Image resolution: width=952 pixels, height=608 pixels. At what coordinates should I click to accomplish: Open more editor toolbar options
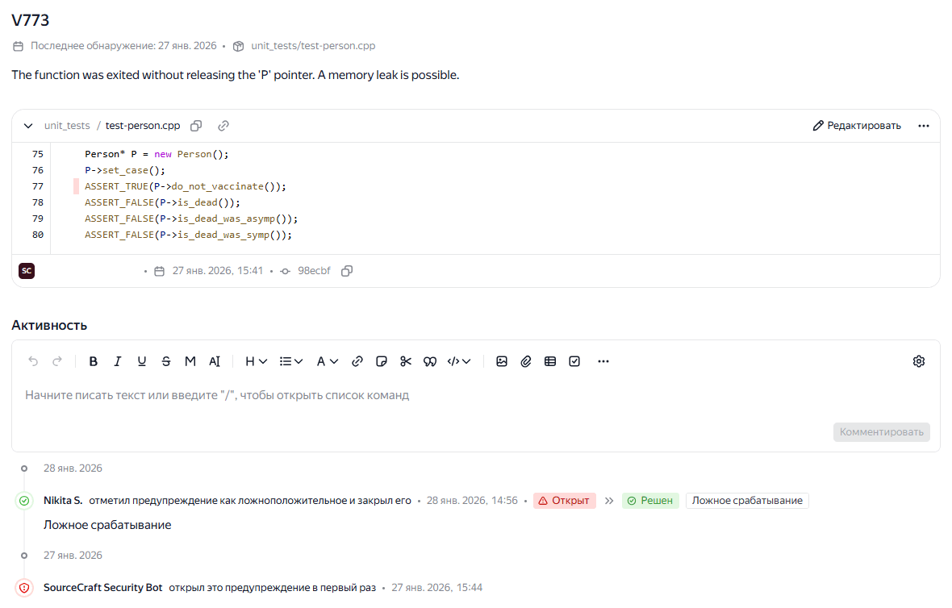(x=603, y=361)
